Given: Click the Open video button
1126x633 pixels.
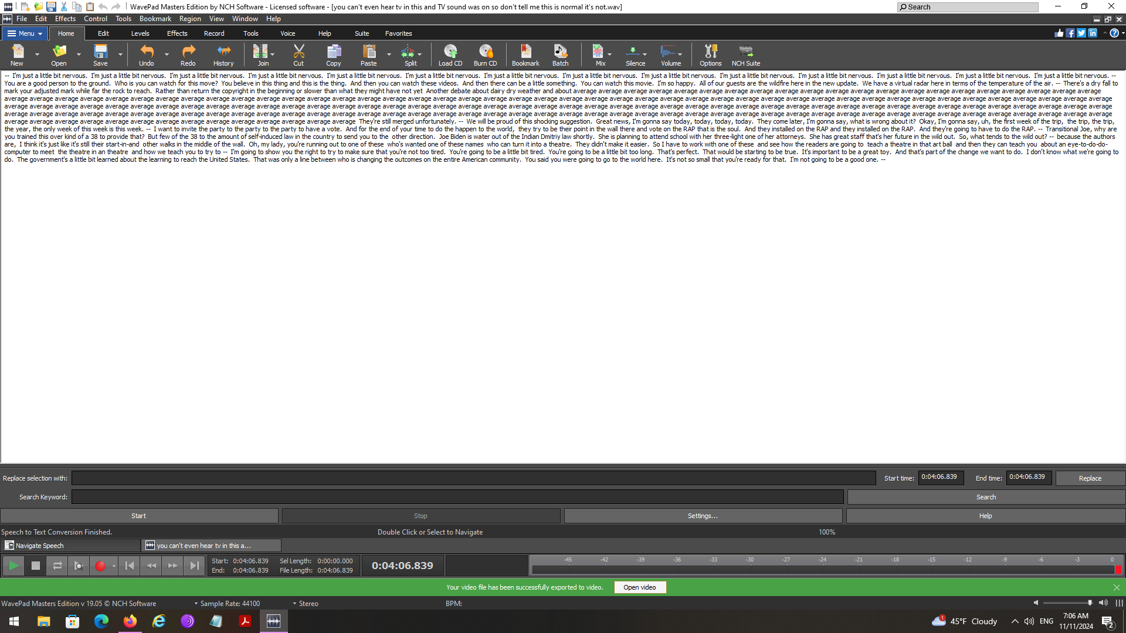Looking at the screenshot, I should (x=639, y=587).
